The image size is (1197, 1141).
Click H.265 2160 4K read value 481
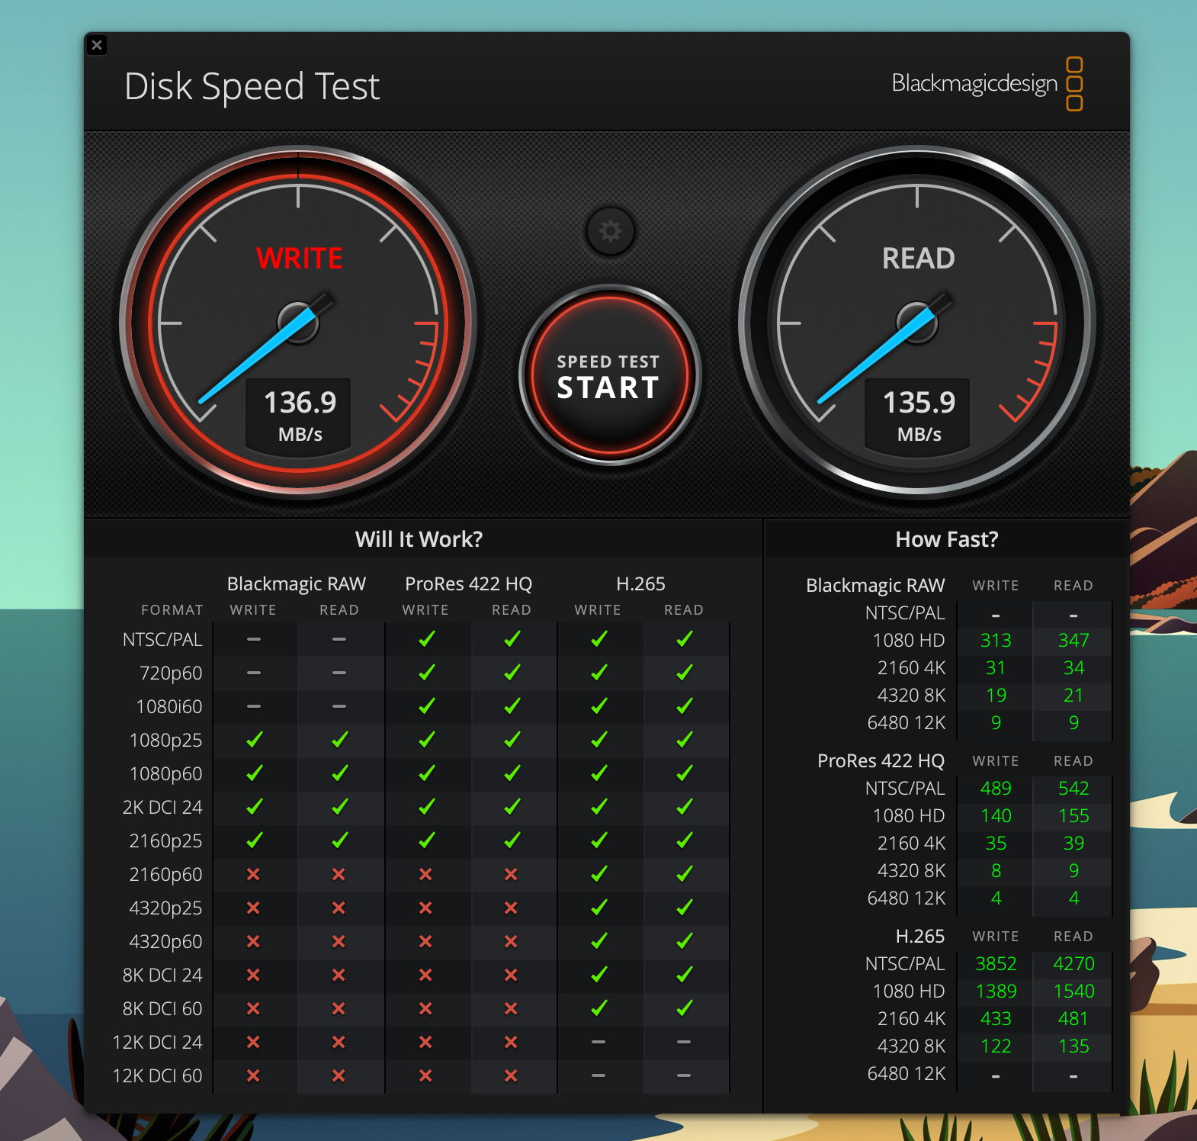[1073, 1019]
